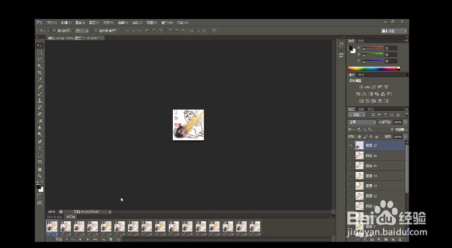The image size is (452, 248).
Task: Select the Blur tool
Action: (x=40, y=128)
